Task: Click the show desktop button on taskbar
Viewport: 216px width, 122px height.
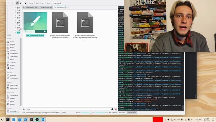Action: click(x=213, y=120)
